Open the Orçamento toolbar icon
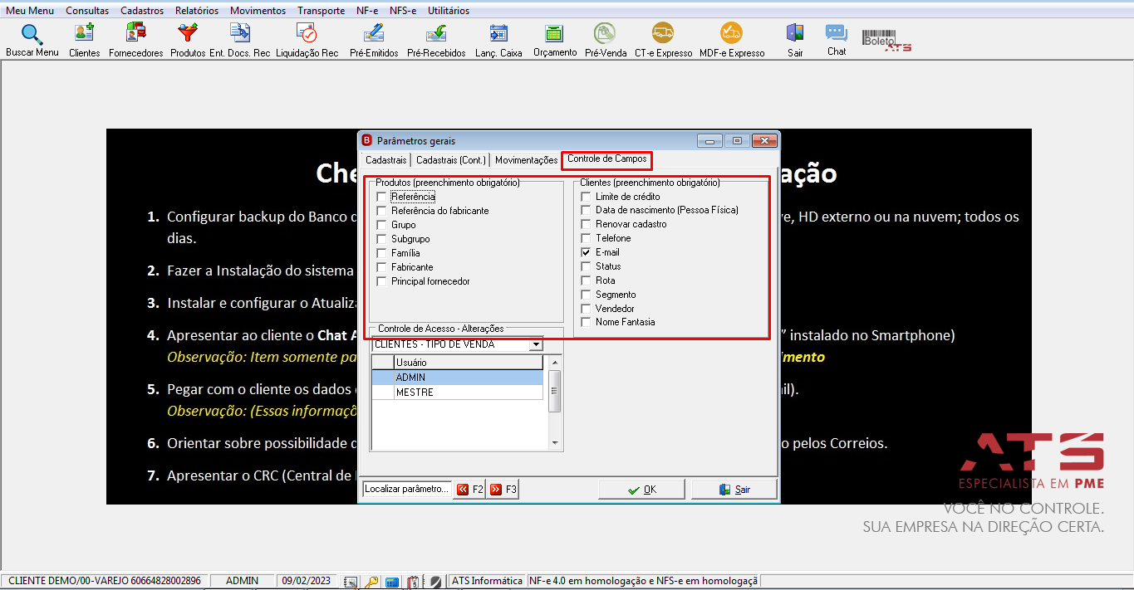 click(554, 34)
